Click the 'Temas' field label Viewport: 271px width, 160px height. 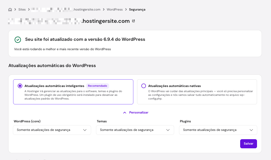[x=102, y=121]
